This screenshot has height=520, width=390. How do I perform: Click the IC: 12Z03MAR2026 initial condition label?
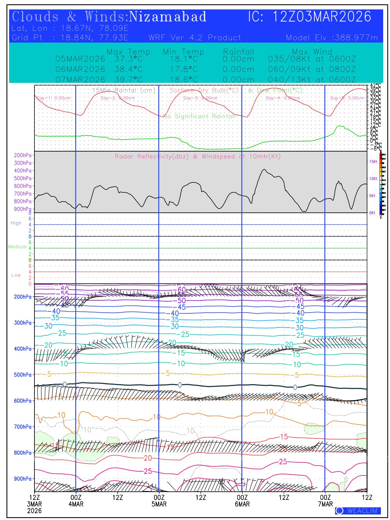pyautogui.click(x=309, y=17)
